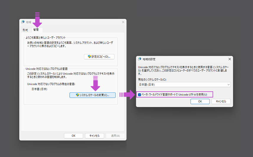Click the shield icon on 設定のコピー button
This screenshot has width=253, height=157.
point(89,57)
